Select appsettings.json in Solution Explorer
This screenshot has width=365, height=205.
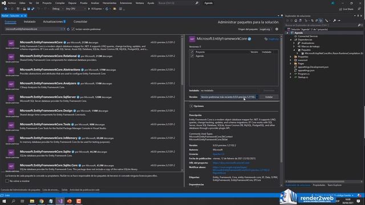(x=306, y=71)
